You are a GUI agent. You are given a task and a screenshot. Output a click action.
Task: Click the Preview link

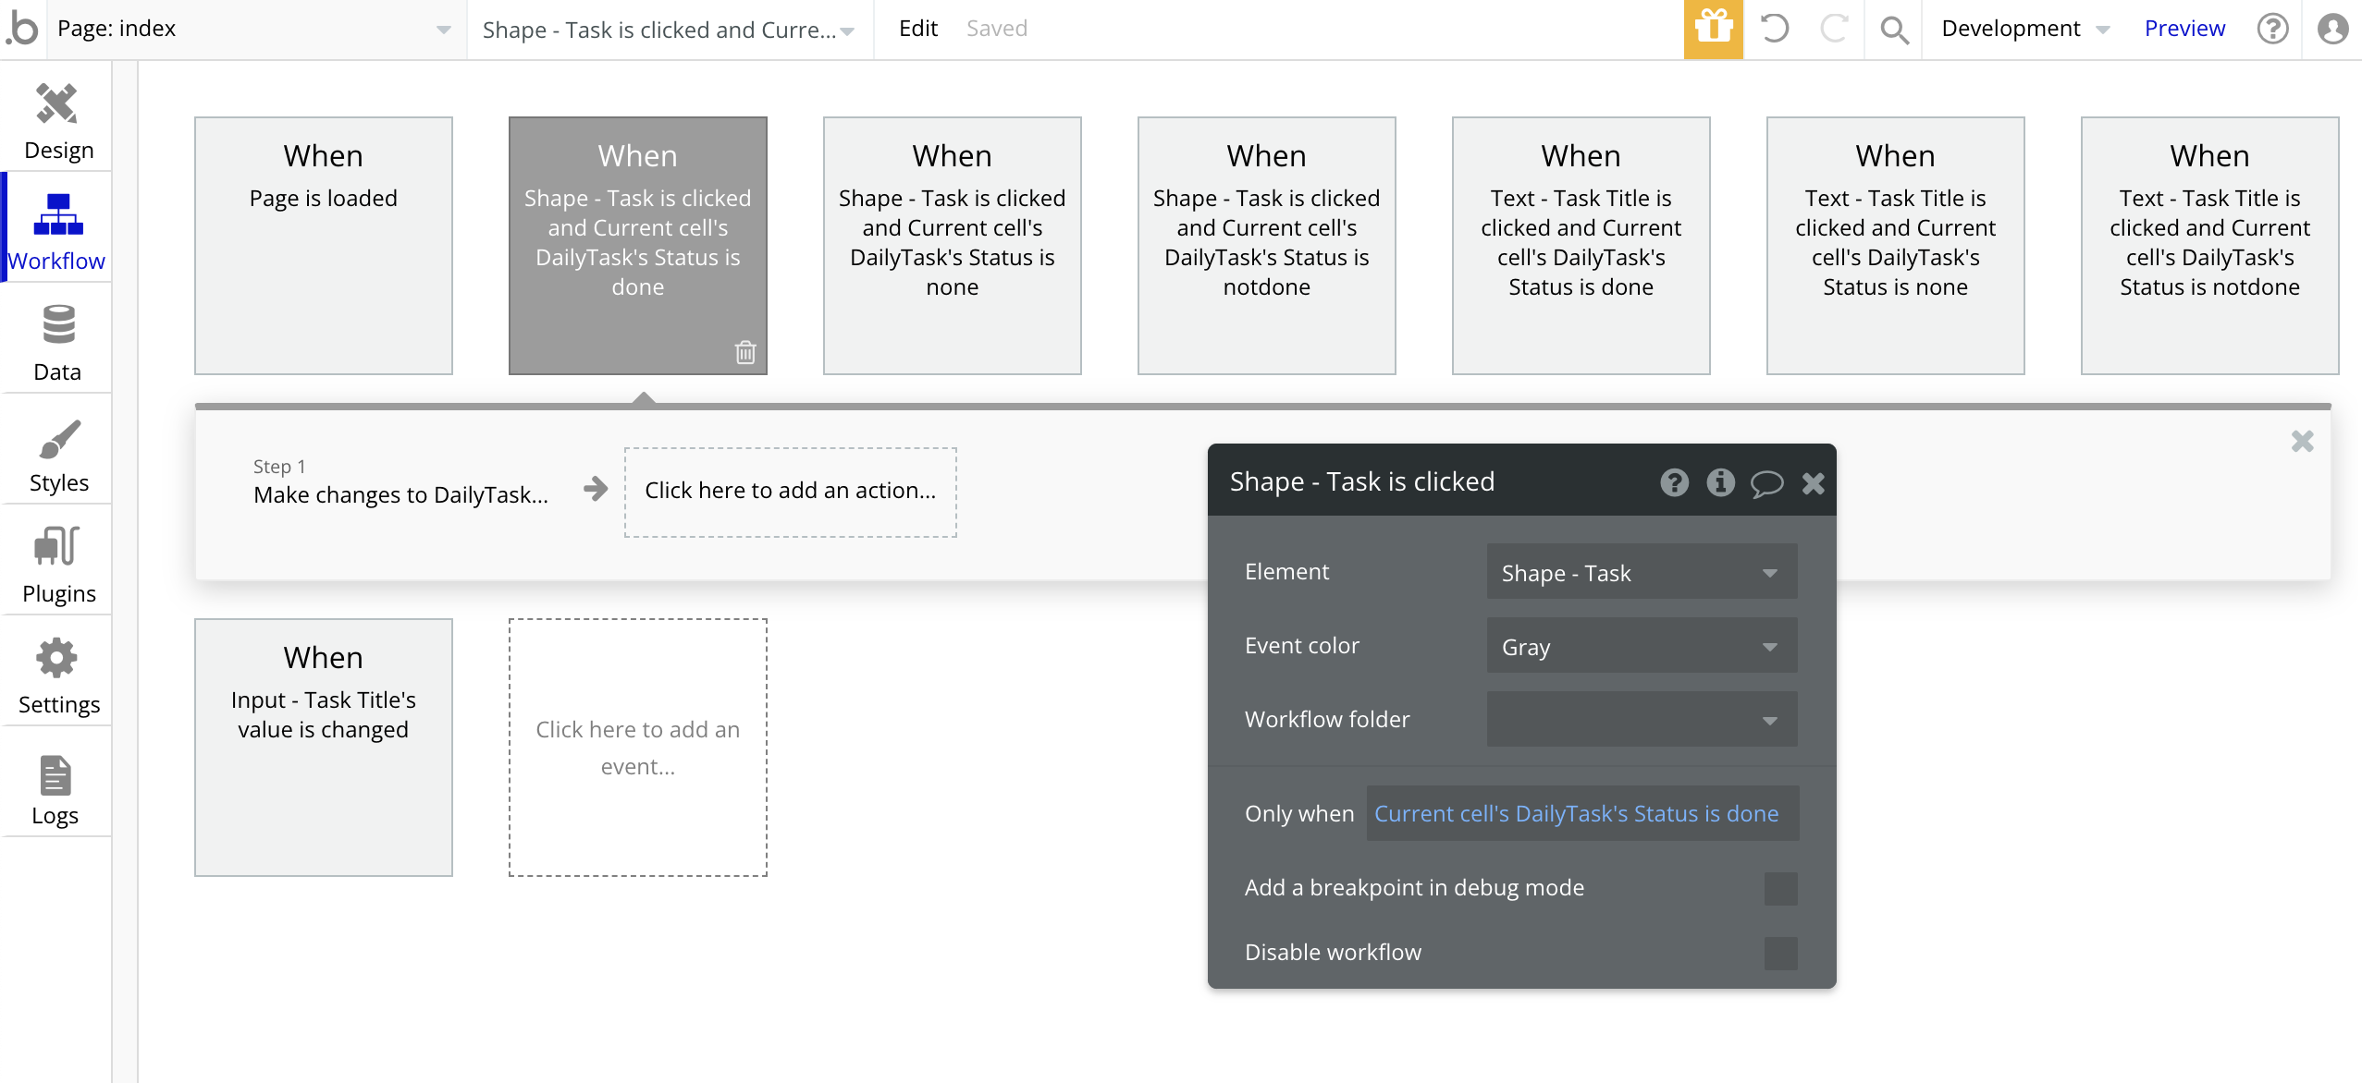(x=2184, y=29)
